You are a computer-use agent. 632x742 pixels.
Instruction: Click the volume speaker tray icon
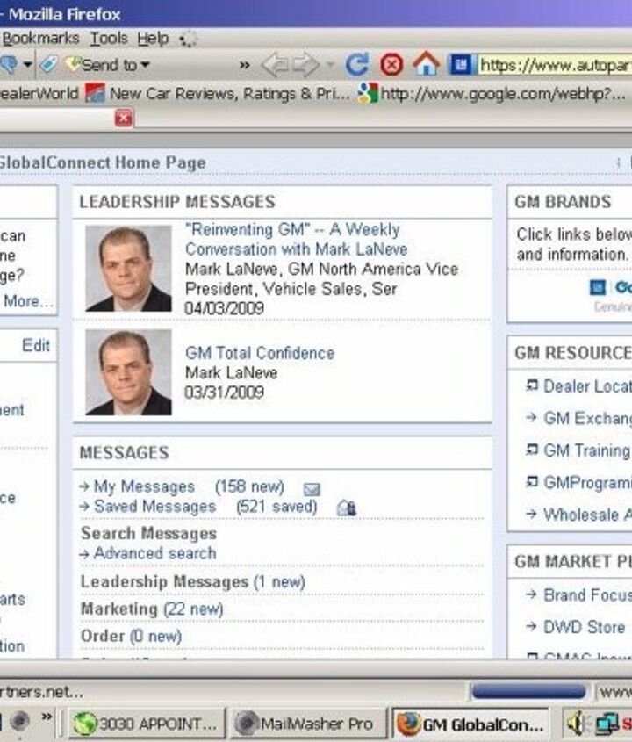click(x=576, y=723)
